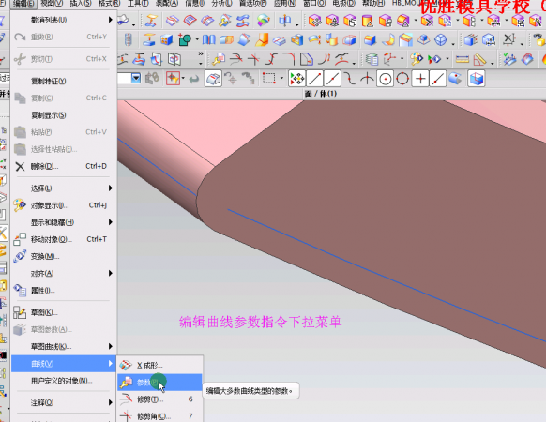Image resolution: width=546 pixels, height=422 pixels.
Task: Open the 分析(L) menu
Action: 221,3
